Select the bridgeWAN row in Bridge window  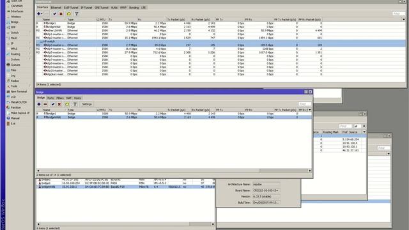[x=174, y=118]
